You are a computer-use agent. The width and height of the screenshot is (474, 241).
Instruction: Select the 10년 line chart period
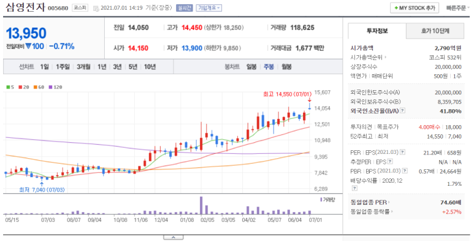click(x=150, y=67)
